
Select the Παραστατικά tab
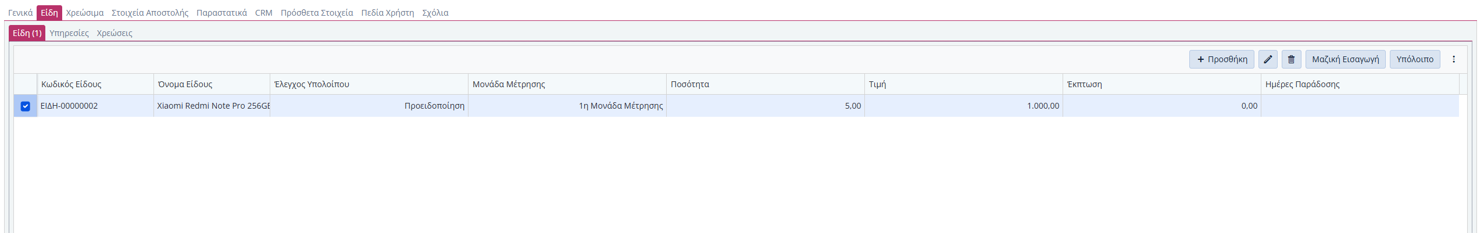[x=221, y=13]
